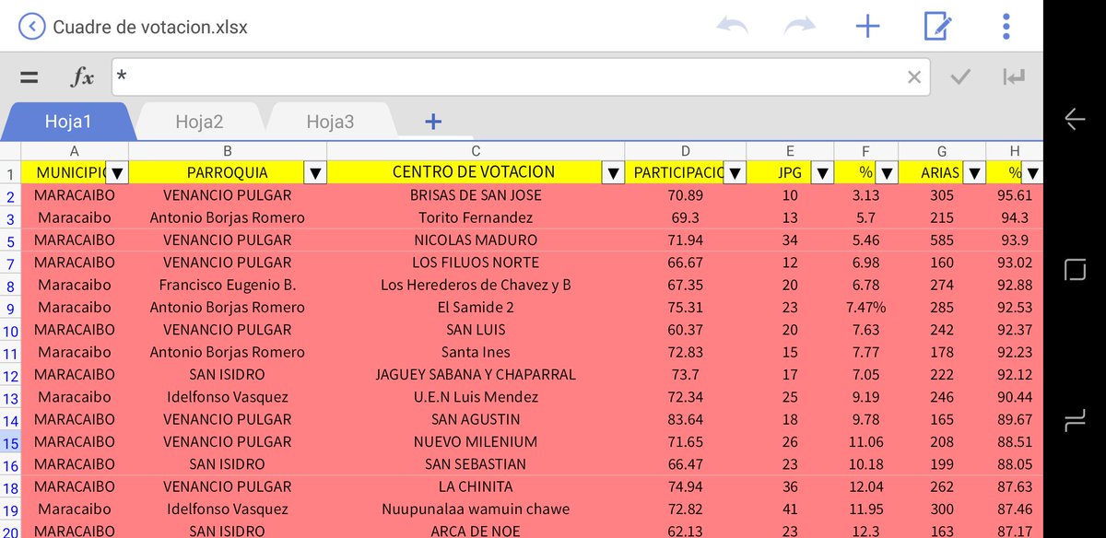Select column C header
This screenshot has height=538, width=1106.
coord(476,151)
